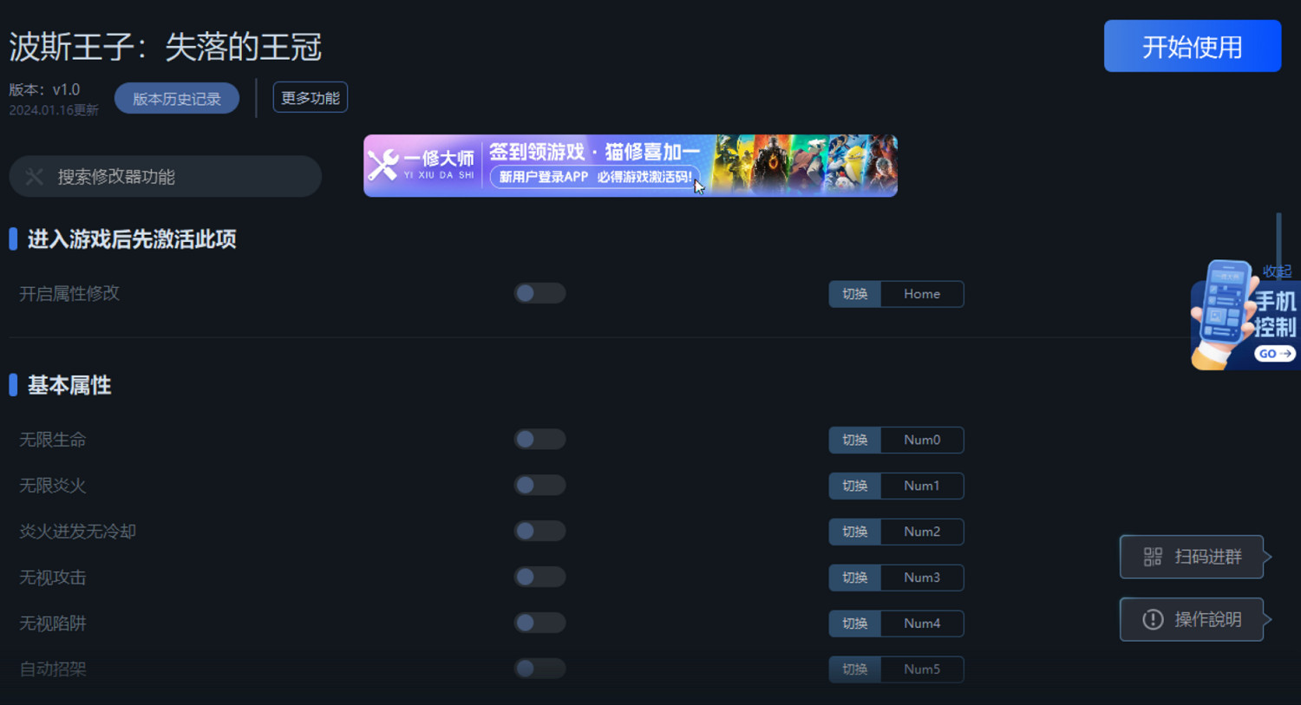Focus the 搜索修改器功能 search field
Image resolution: width=1301 pixels, height=705 pixels.
[165, 177]
